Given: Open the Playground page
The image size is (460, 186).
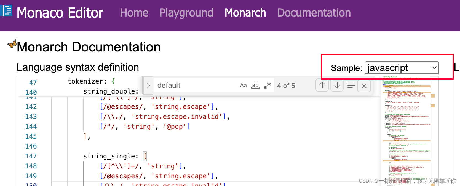Looking at the screenshot, I should coord(186,13).
